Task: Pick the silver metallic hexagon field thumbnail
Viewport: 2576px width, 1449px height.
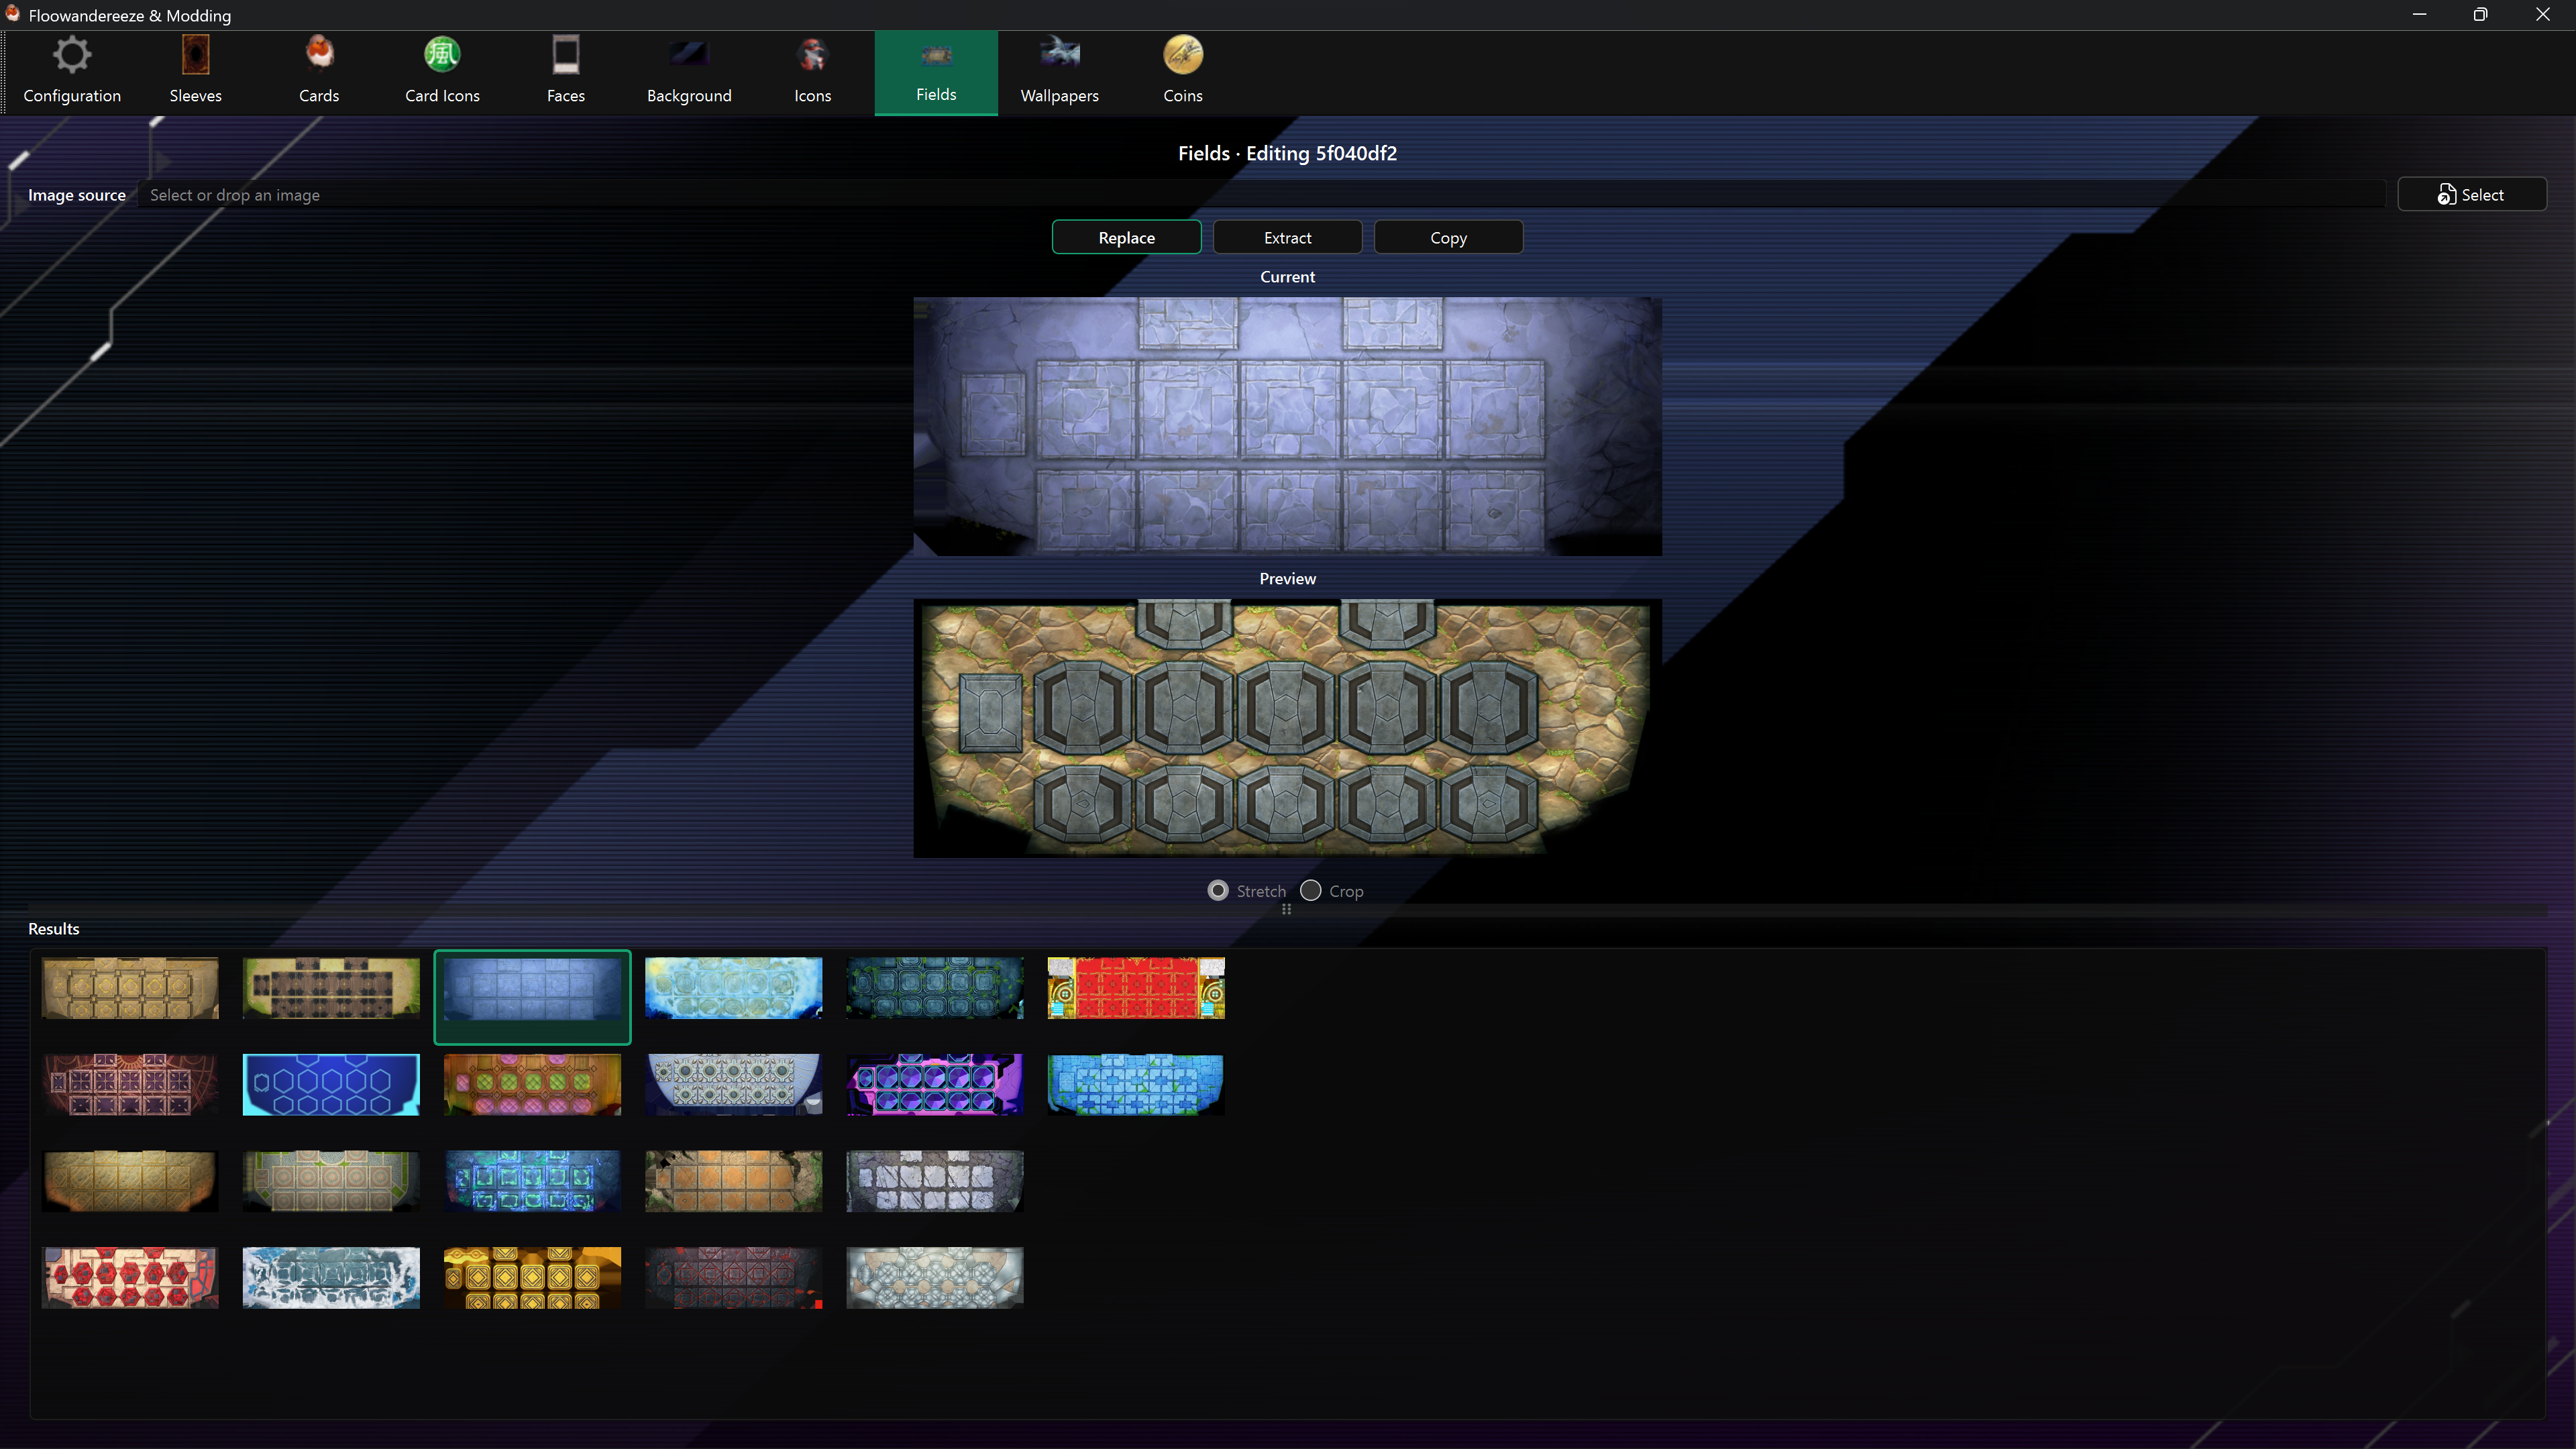Action: pyautogui.click(x=935, y=1277)
